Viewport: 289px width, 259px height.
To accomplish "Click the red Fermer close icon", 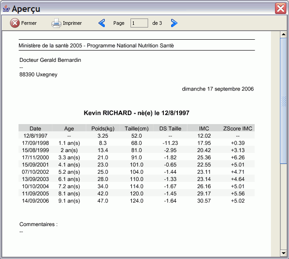I will (x=15, y=23).
